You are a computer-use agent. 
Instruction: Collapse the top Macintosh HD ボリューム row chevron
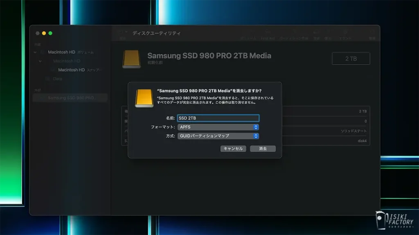[x=35, y=52]
